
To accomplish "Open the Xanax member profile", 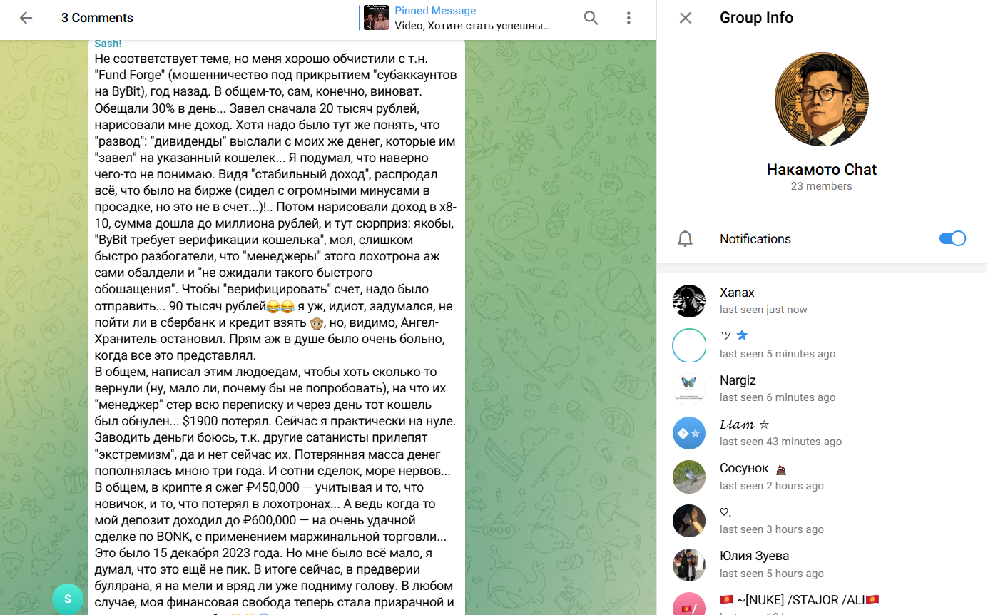I will pos(822,301).
